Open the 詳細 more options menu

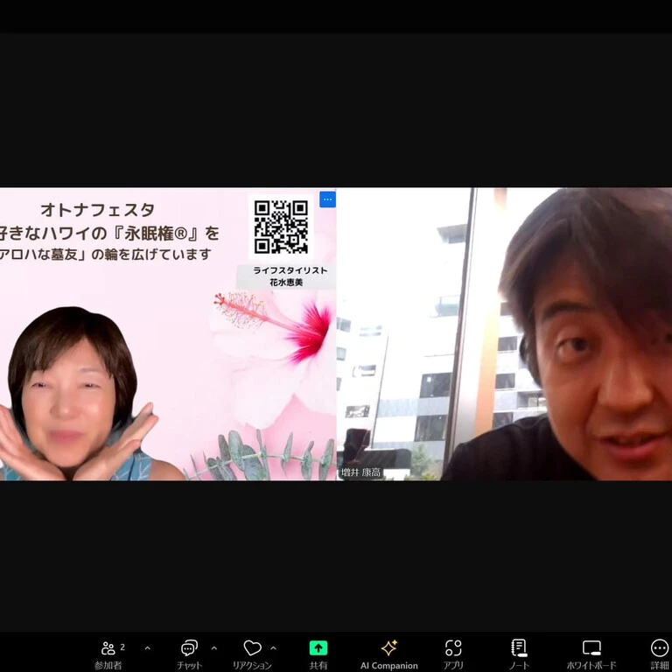pyautogui.click(x=660, y=654)
